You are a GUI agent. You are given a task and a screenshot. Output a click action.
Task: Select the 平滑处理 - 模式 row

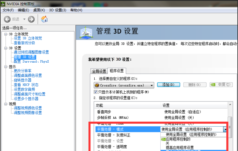[x=128, y=129]
